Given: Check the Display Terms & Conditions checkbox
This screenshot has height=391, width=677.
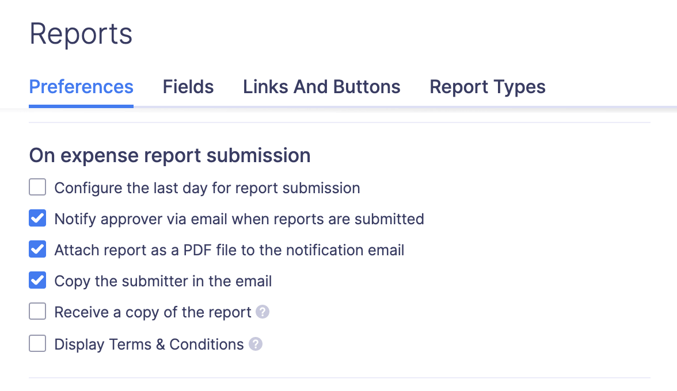Looking at the screenshot, I should pos(37,344).
